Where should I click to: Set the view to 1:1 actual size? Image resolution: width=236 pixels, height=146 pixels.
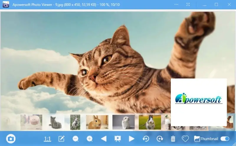click(47, 139)
